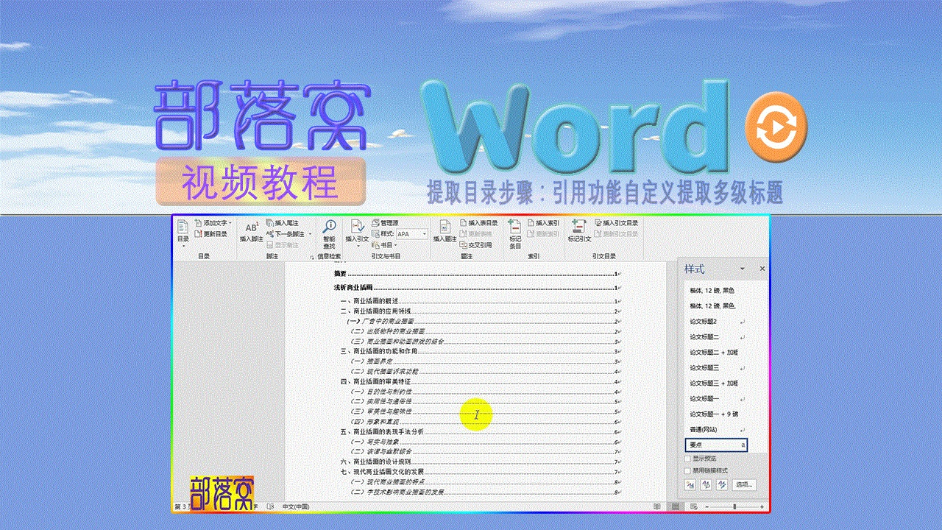The width and height of the screenshot is (942, 530).
Task: Close the 样式 (Styles) pane
Action: pyautogui.click(x=762, y=269)
